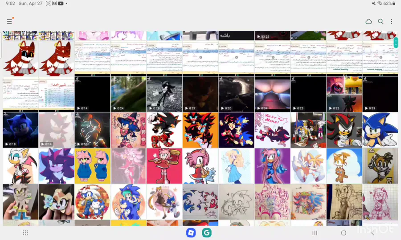Play the 0:53 video thumbnail
Screen dimensions: 401x240
pyautogui.click(x=92, y=130)
